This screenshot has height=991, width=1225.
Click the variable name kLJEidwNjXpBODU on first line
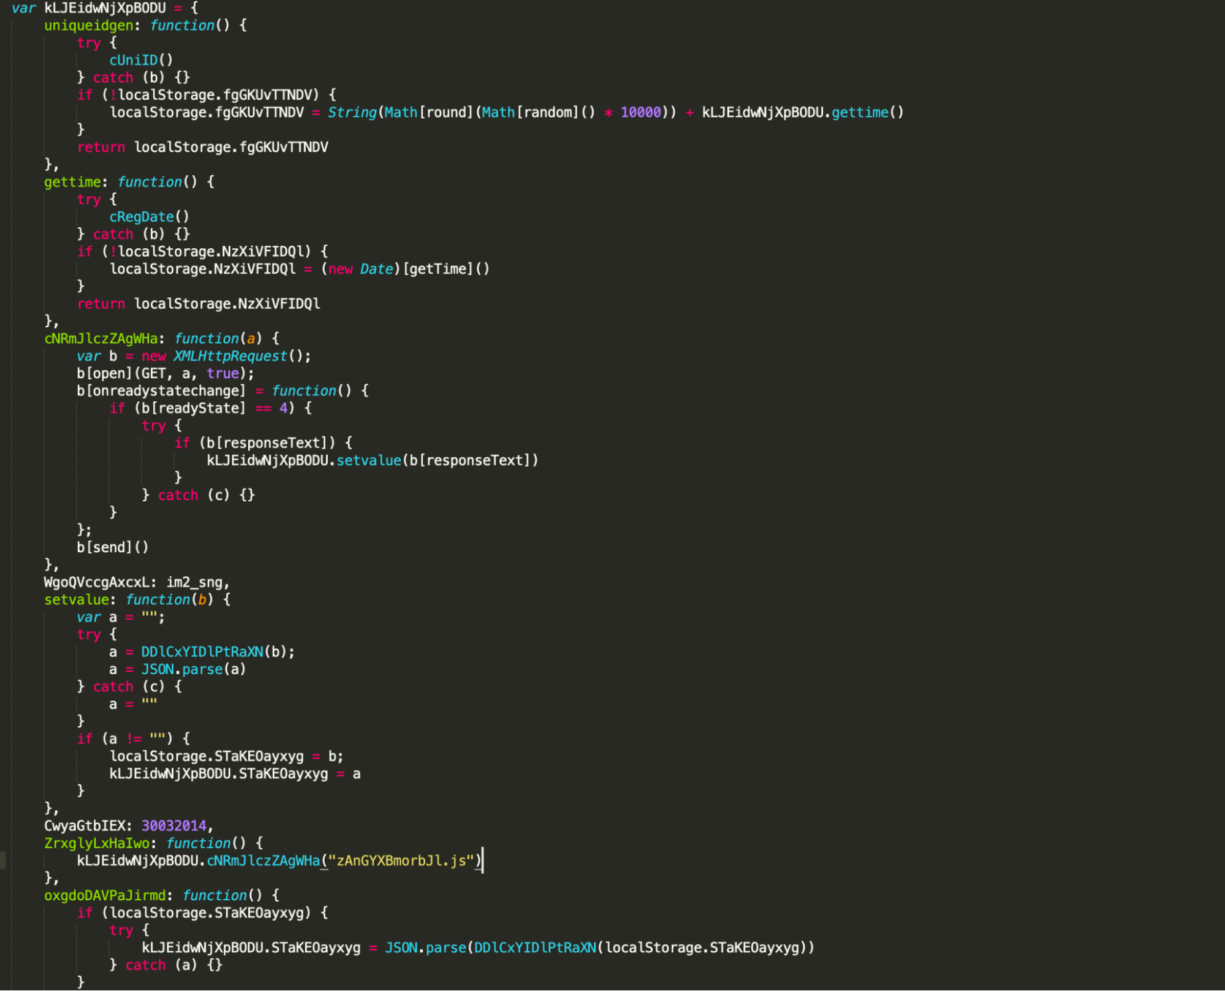(x=105, y=8)
